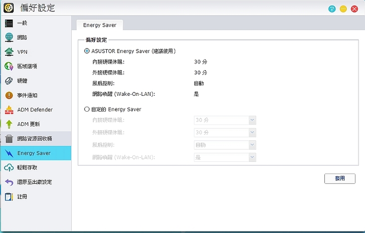This screenshot has height=233, width=365.
Task: Select the 網路資源回收桶 trash bin icon
Action: tap(9, 139)
